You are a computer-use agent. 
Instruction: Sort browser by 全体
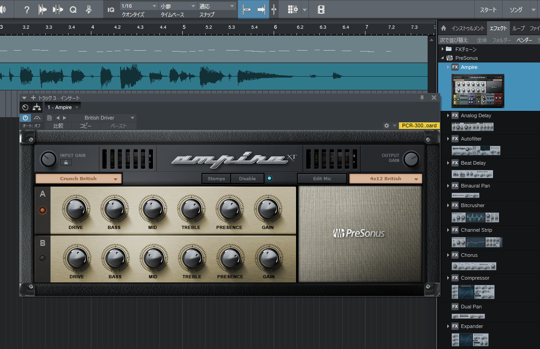482,40
